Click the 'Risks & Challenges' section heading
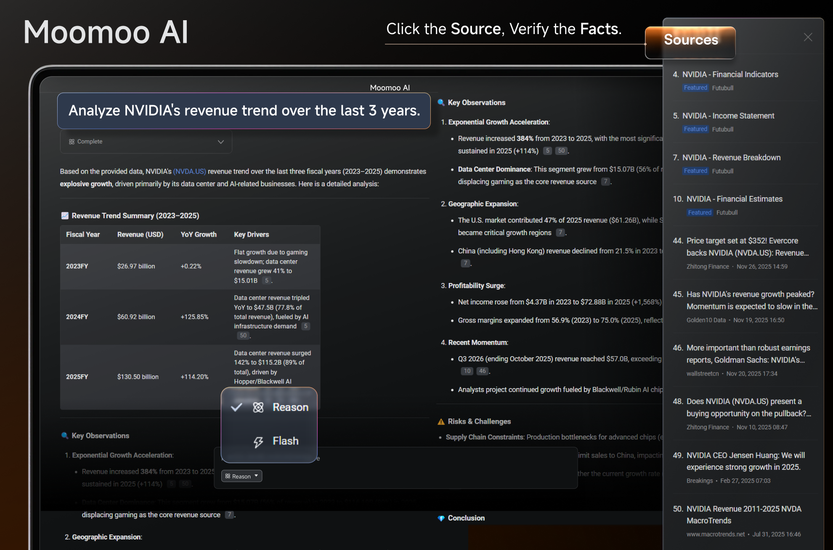 coord(479,422)
